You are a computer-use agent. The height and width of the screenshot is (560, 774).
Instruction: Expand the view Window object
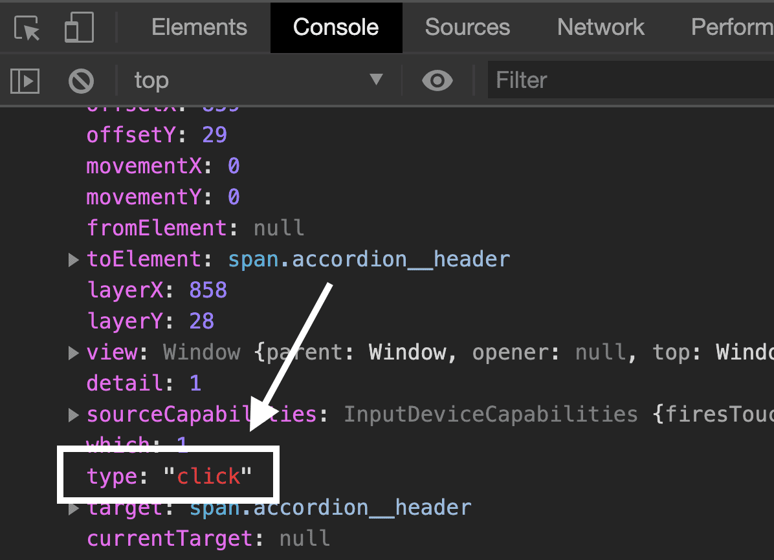tap(73, 352)
